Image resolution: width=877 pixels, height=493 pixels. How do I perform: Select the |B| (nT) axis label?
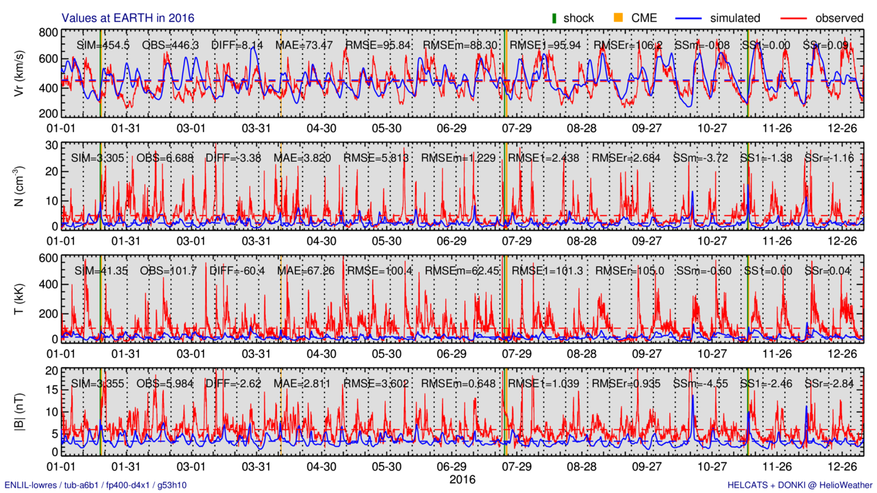(19, 412)
